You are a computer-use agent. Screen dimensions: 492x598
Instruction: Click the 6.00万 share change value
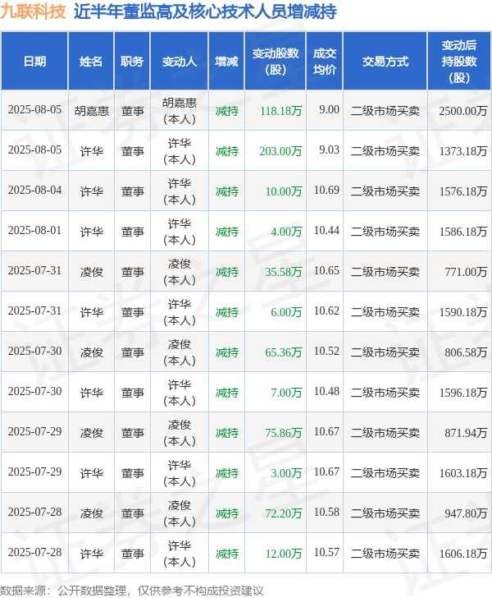coord(286,312)
